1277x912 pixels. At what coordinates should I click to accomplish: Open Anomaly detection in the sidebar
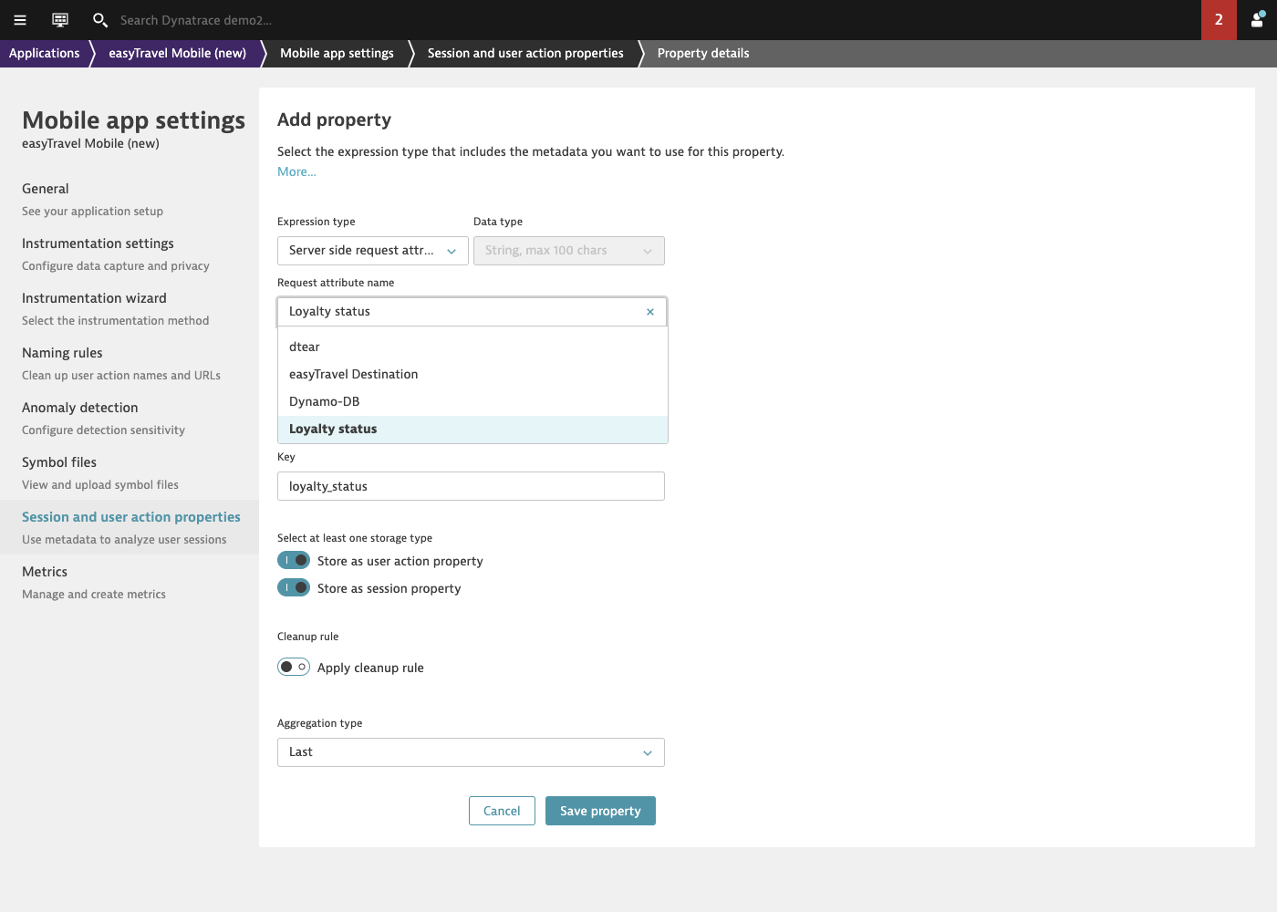tap(130, 418)
